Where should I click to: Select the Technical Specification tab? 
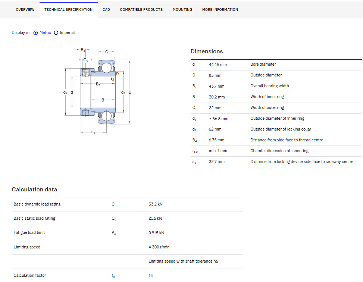(69, 9)
